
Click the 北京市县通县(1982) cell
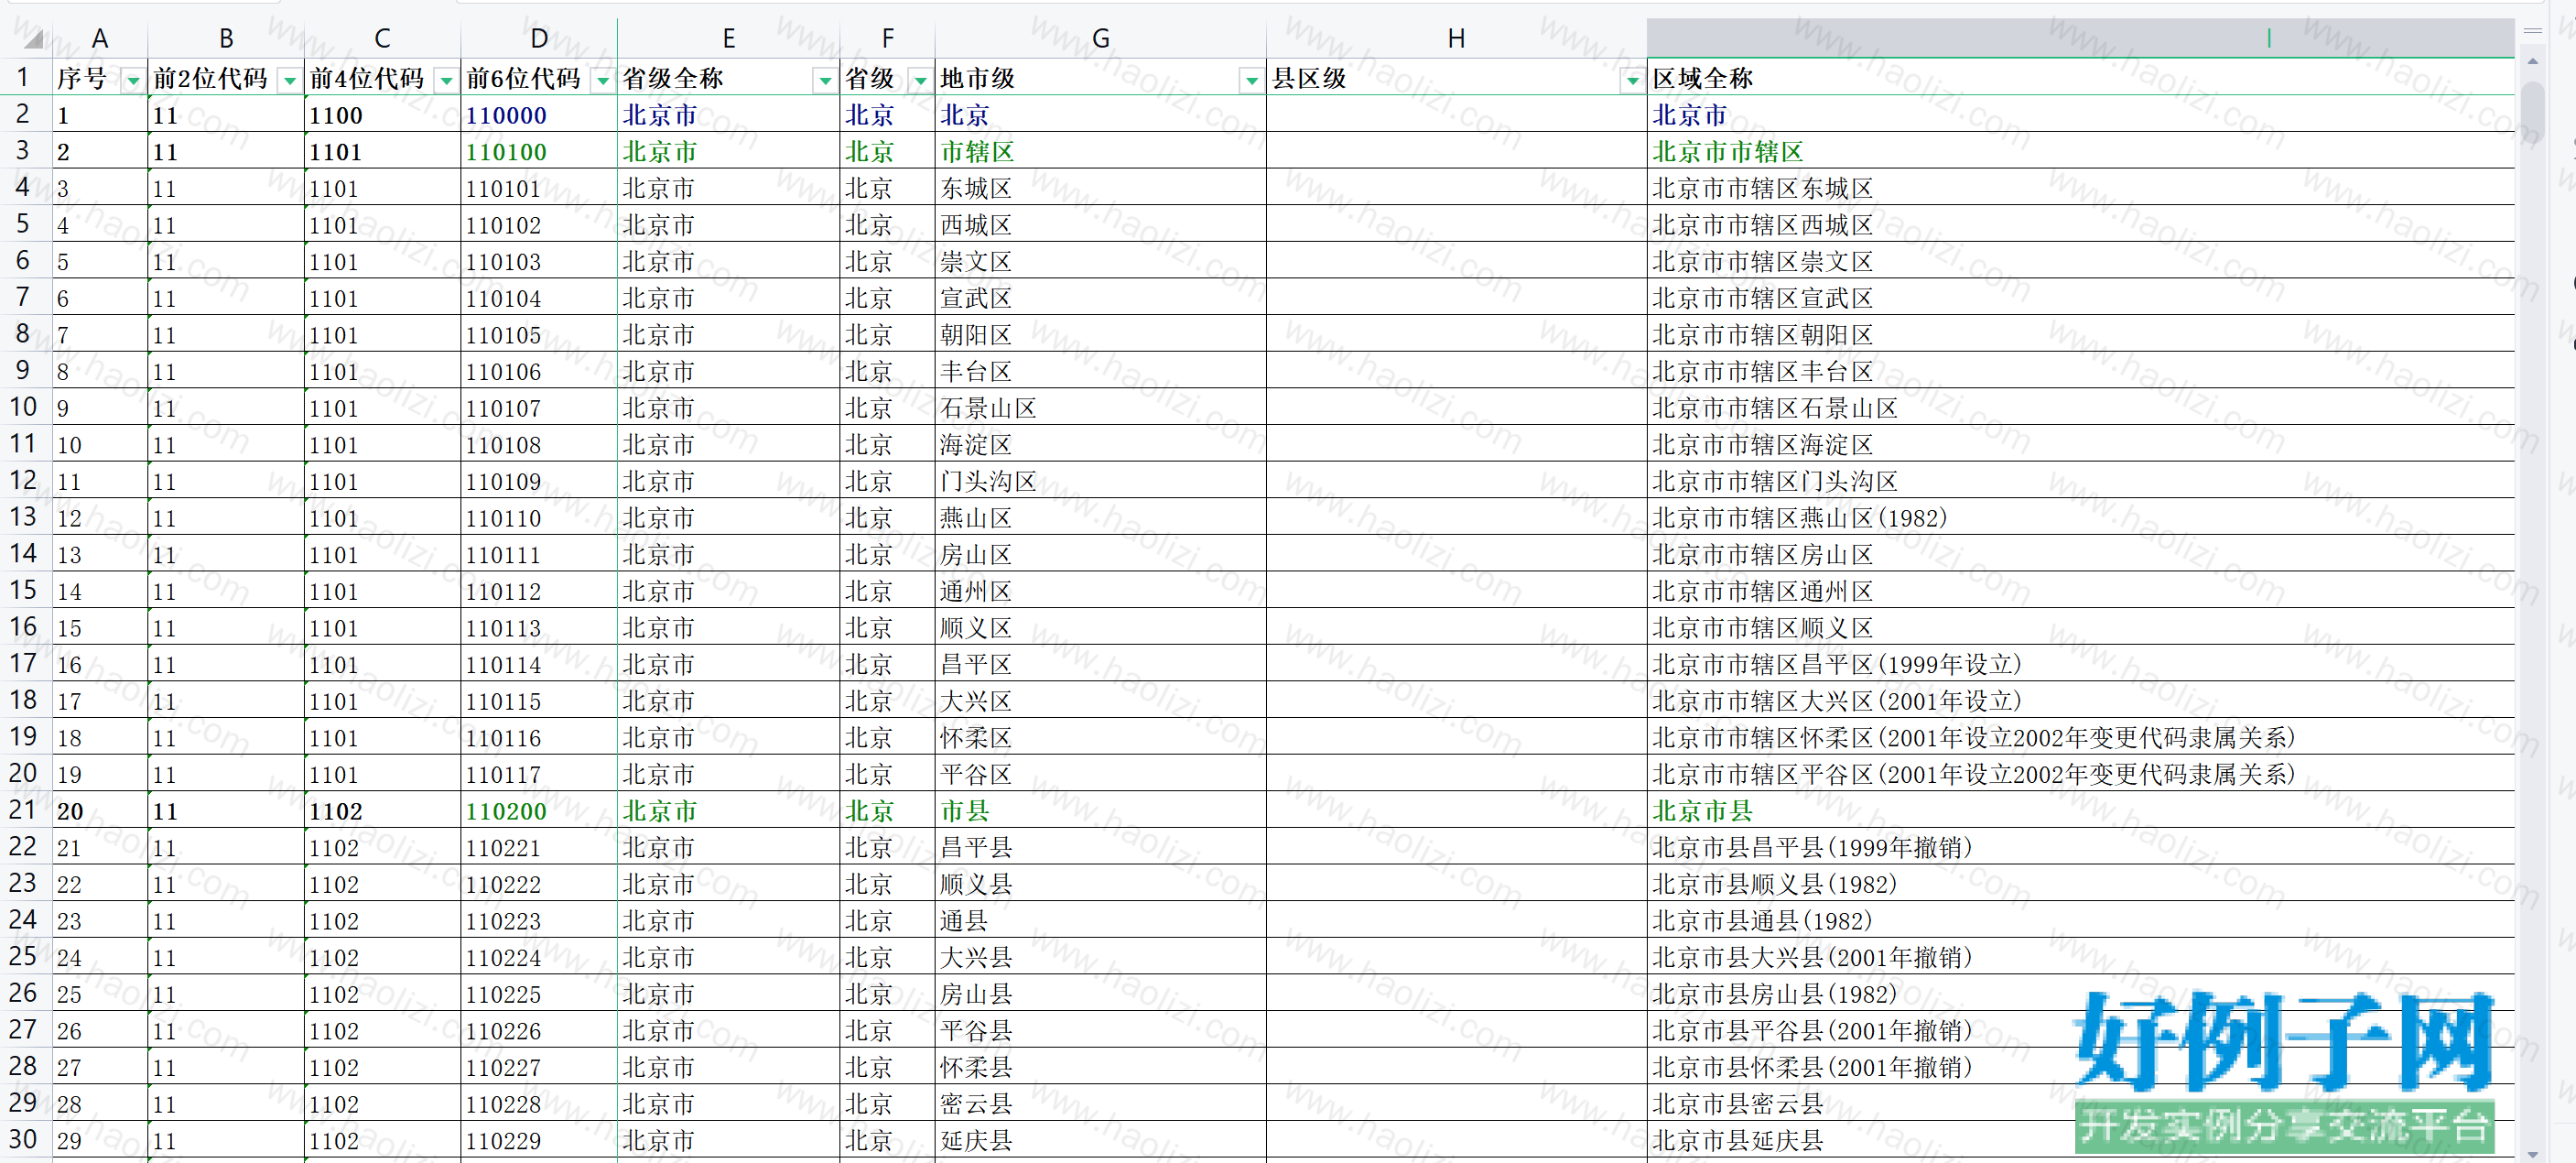(x=2081, y=921)
